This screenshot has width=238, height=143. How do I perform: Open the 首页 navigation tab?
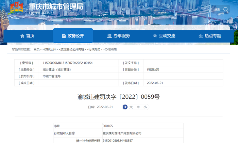[28, 36]
